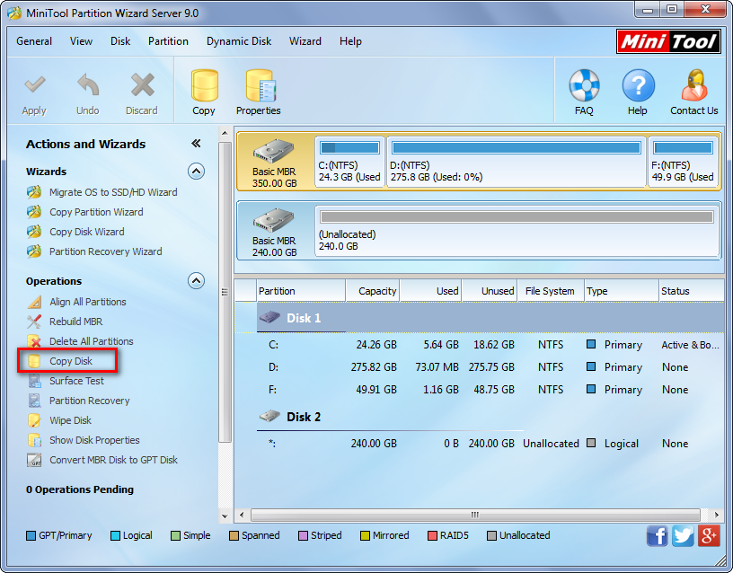Click Wipe Disk icon
Image resolution: width=733 pixels, height=573 pixels.
[x=34, y=420]
